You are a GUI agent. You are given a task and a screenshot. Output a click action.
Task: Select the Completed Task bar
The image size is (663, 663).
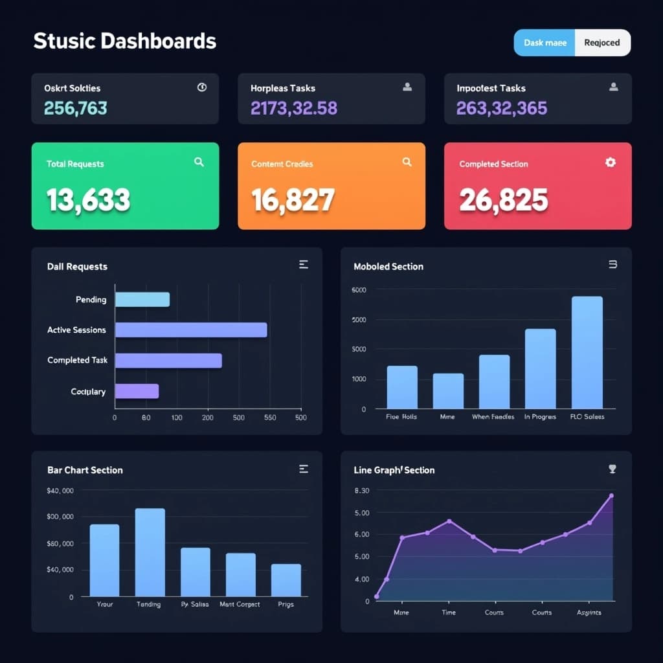coord(169,361)
